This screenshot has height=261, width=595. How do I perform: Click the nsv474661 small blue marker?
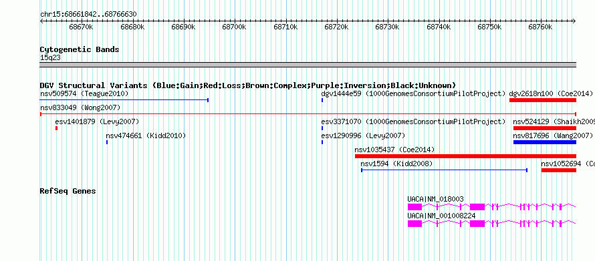(107, 142)
